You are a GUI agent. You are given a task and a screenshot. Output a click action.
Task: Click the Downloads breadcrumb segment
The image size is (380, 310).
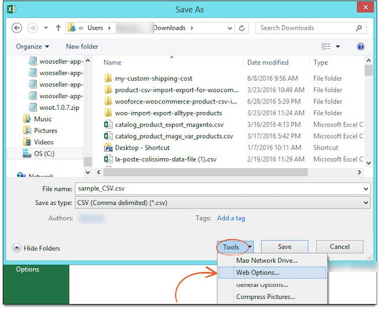point(170,28)
